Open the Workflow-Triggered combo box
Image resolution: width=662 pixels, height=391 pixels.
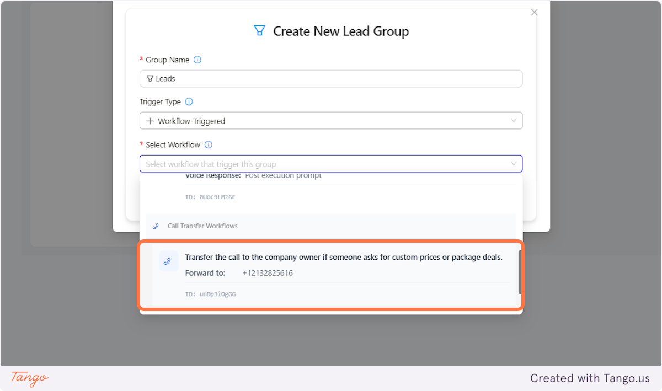(x=331, y=120)
